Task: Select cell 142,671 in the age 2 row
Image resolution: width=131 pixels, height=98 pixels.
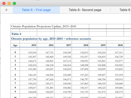Action: tap(28, 60)
